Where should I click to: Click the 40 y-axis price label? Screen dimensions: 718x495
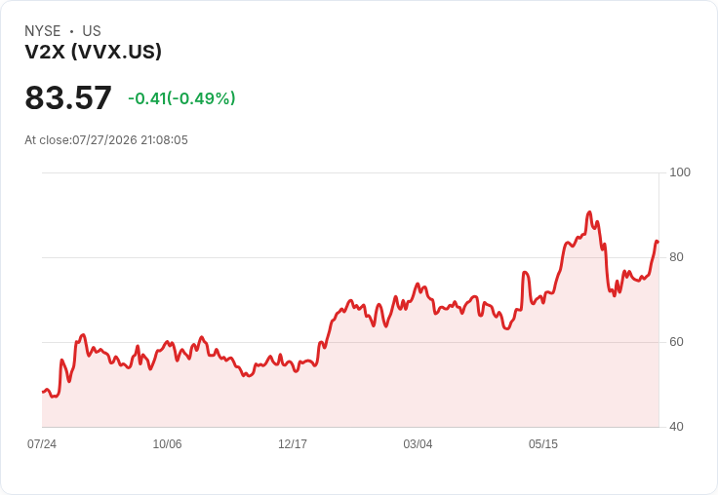point(676,427)
